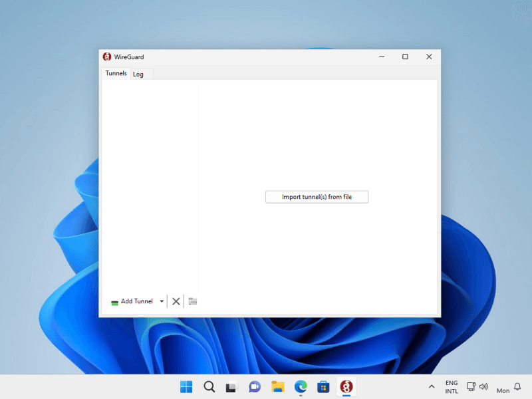Viewport: 532px width, 399px height.
Task: Open Microsoft Store from taskbar
Action: point(323,386)
